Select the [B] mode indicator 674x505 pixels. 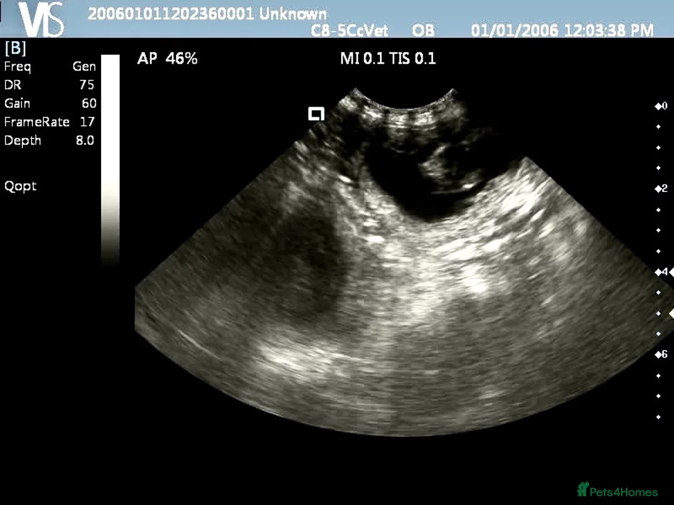pyautogui.click(x=15, y=48)
